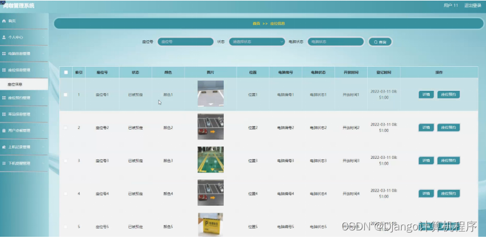This screenshot has width=486, height=238.
Task: Click the icon beside 上机记录管理
Action: pyautogui.click(x=4, y=147)
